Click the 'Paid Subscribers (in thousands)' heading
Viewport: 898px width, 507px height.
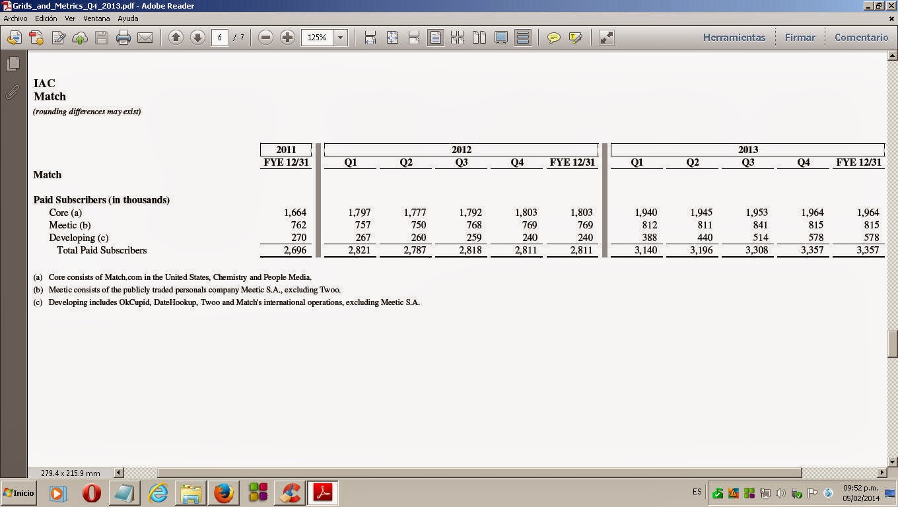coord(102,200)
